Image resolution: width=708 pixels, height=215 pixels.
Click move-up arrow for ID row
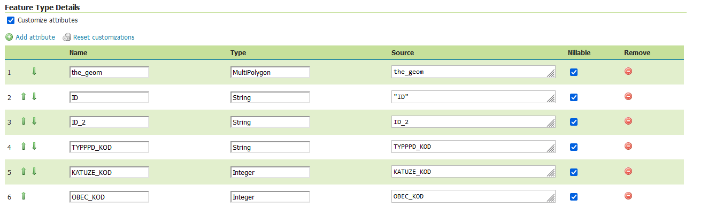tap(24, 97)
